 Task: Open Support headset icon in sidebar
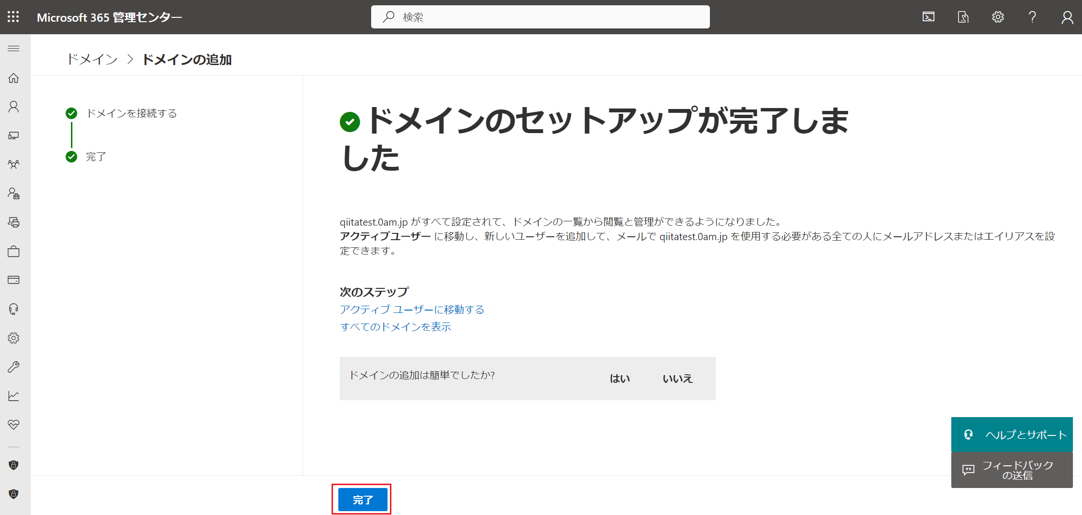point(14,309)
